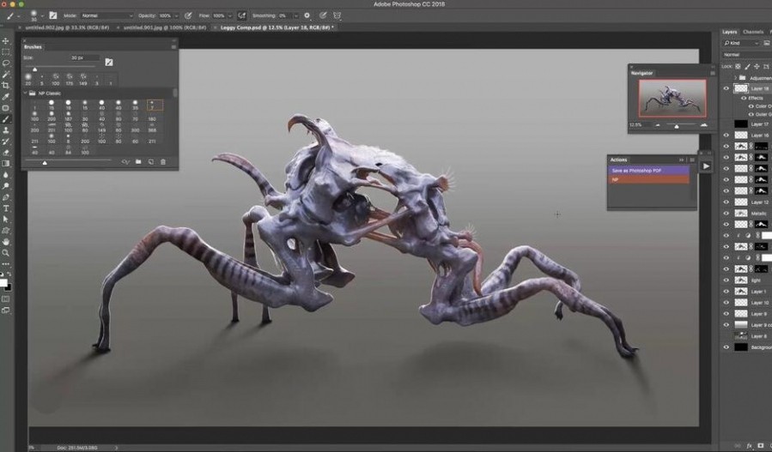The width and height of the screenshot is (772, 452).
Task: Select the Horizontal Type tool
Action: (x=6, y=208)
